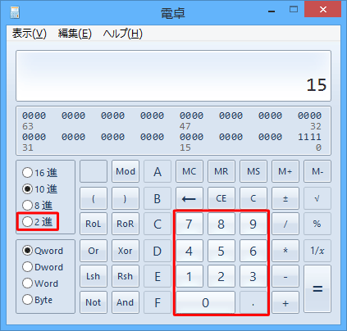Click the close parenthesis button
The width and height of the screenshot is (347, 331).
[x=126, y=198]
